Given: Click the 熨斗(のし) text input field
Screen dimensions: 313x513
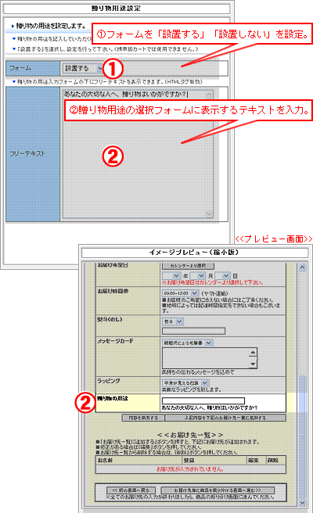Looking at the screenshot, I should point(193,331).
